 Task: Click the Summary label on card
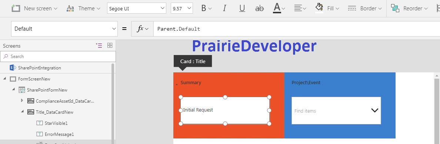click(191, 83)
